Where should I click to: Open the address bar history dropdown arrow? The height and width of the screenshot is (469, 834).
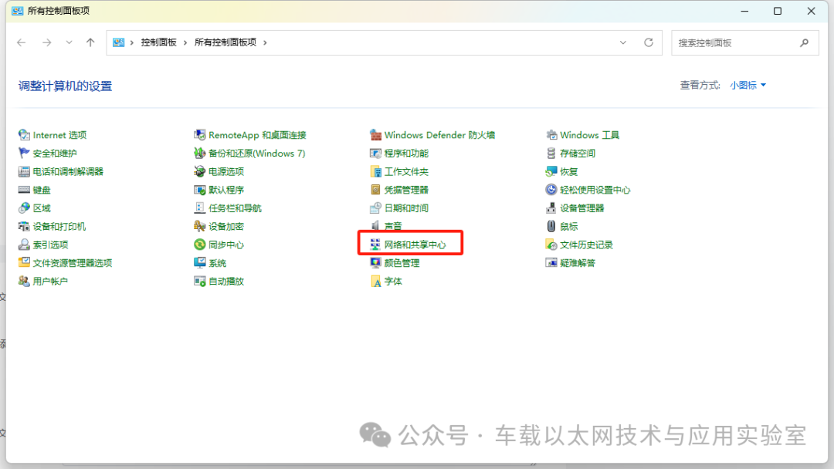click(623, 42)
